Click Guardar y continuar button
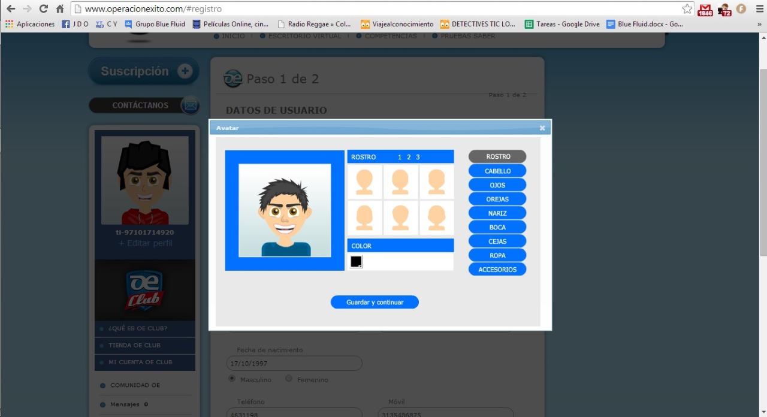Screen dimensions: 767x417 click(375, 303)
